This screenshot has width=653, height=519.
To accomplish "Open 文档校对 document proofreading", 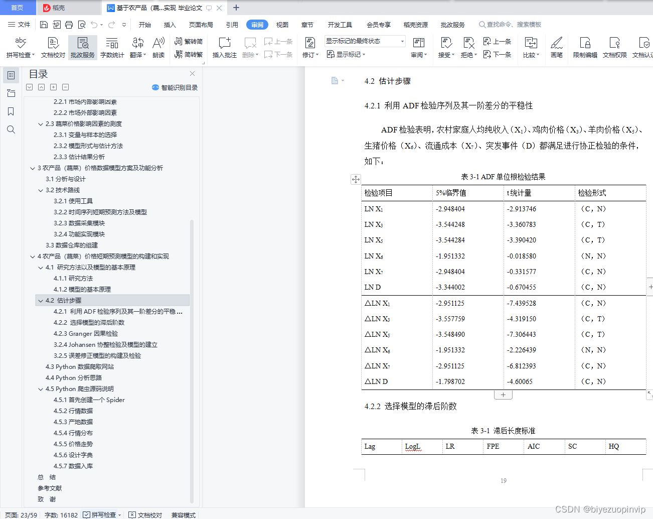I will pos(53,48).
